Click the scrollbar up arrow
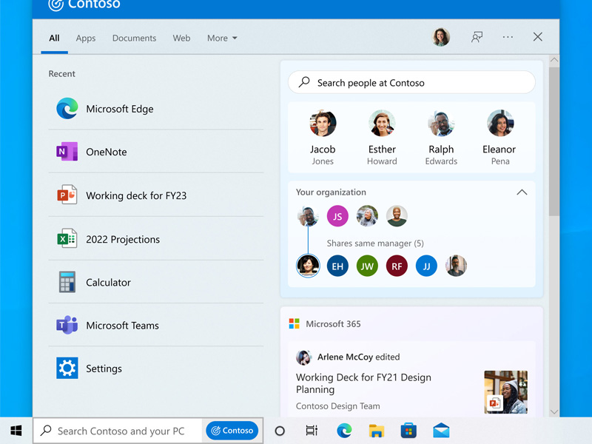Viewport: 592px width, 444px height. pyautogui.click(x=554, y=60)
